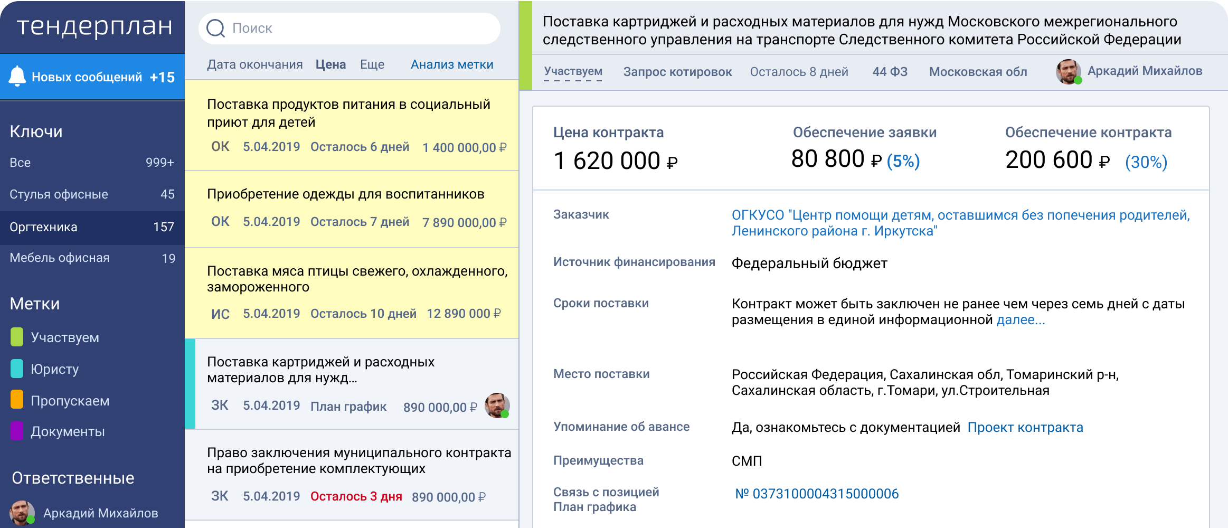Click bid security 80 800 ₽
Viewport: 1228px width, 528px height.
click(836, 159)
